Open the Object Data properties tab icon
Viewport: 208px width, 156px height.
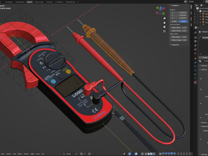tap(195, 78)
